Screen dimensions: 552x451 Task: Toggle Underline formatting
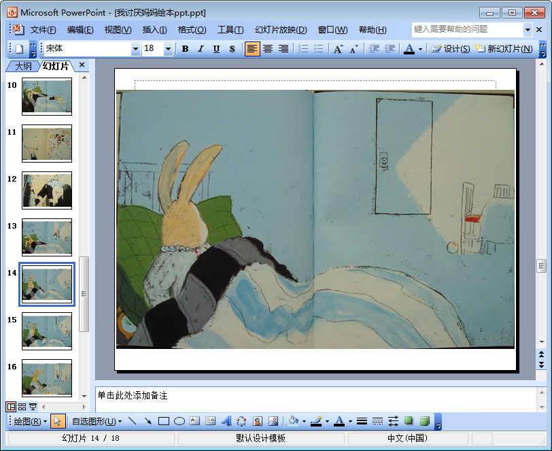(x=216, y=48)
